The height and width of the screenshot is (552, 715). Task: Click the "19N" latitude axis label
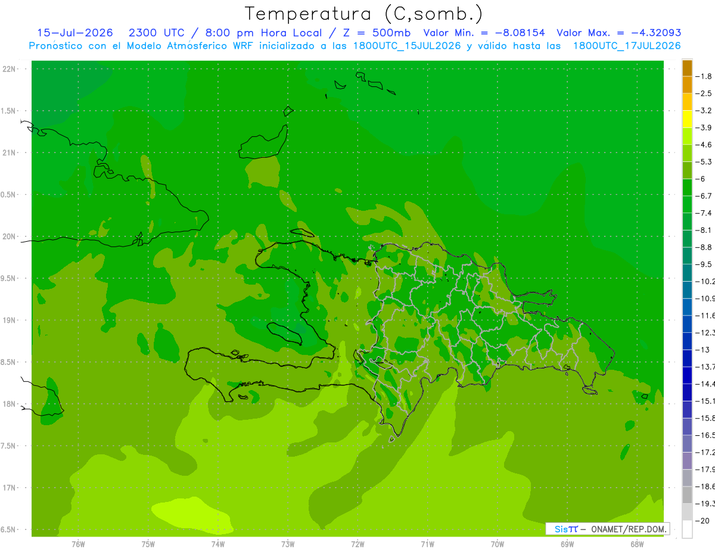10,320
